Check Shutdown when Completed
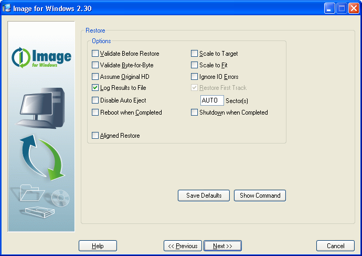 coord(195,112)
